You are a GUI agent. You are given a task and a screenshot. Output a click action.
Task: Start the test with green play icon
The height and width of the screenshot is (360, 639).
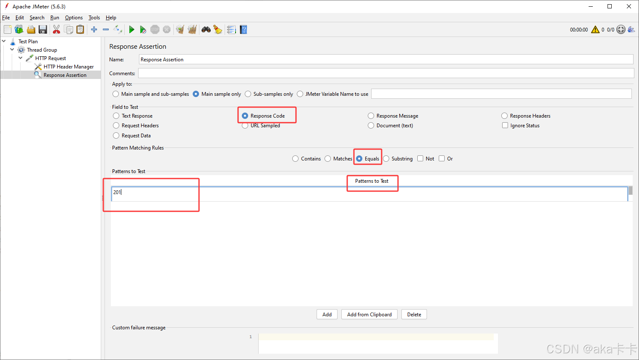[x=131, y=29]
